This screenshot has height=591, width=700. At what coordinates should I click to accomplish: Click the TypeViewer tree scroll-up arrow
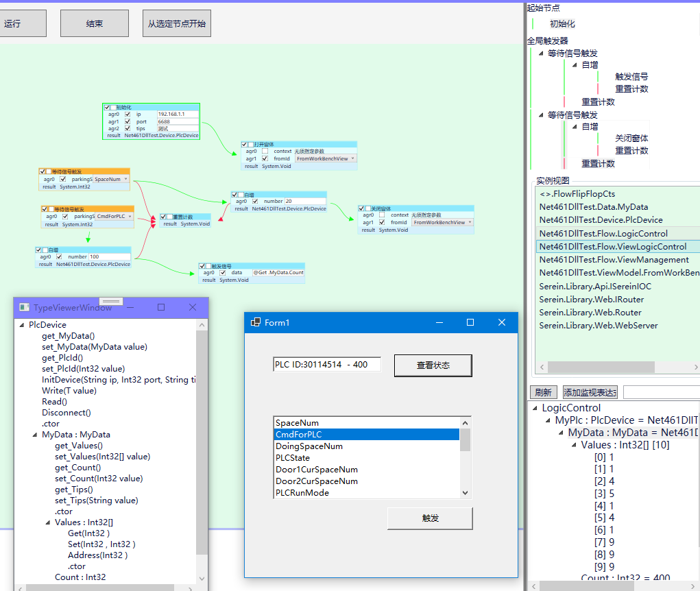[x=202, y=325]
